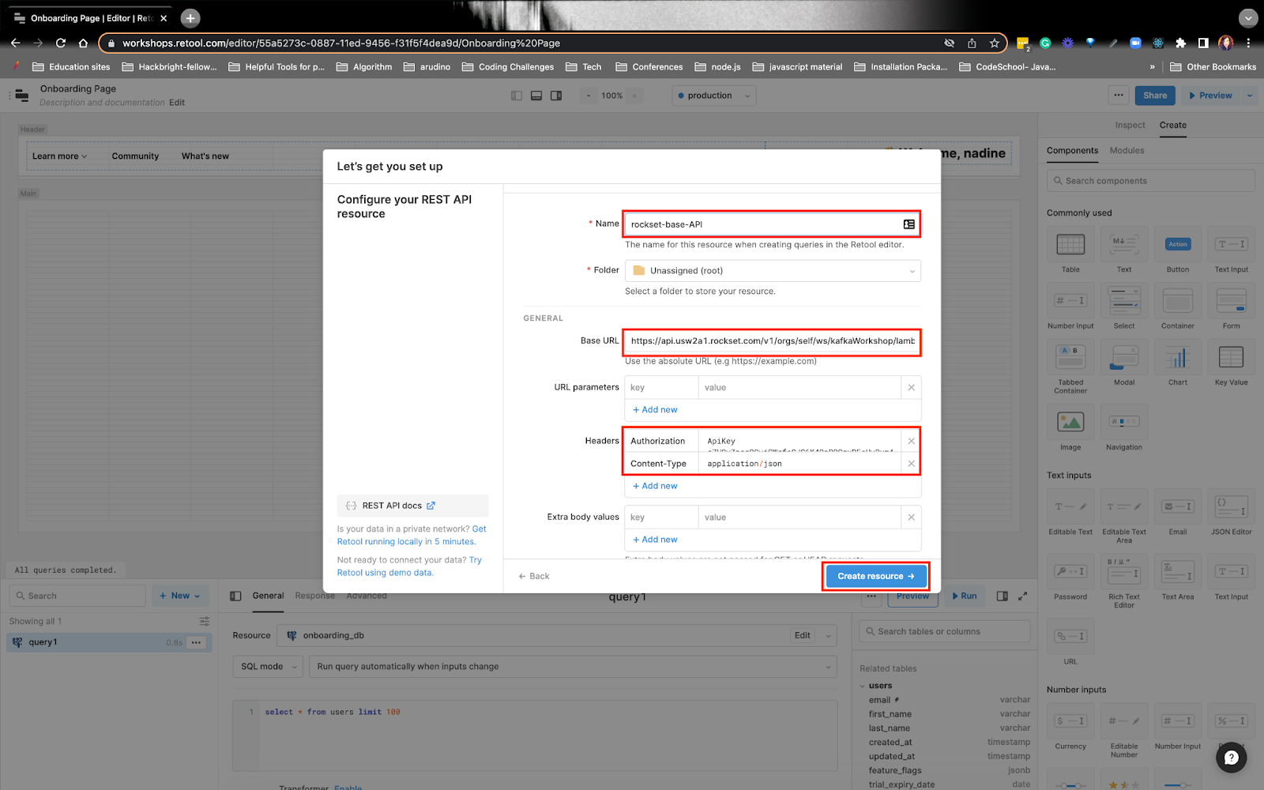Pick the Text component icon

point(1124,245)
